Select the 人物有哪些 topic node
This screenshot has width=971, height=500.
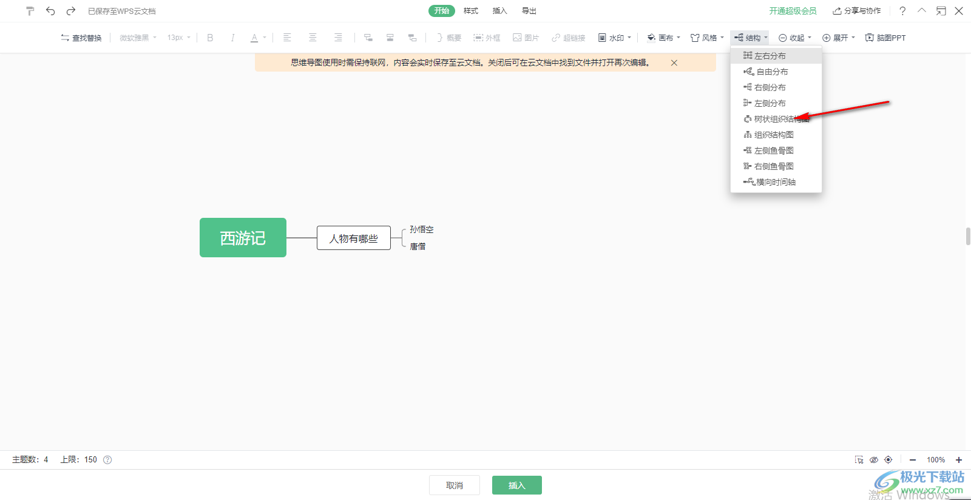tap(354, 238)
